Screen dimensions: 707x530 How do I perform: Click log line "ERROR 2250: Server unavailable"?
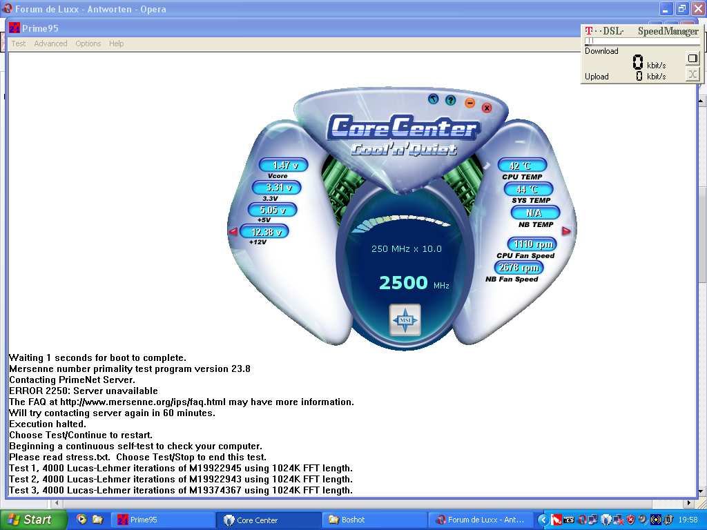(x=84, y=391)
